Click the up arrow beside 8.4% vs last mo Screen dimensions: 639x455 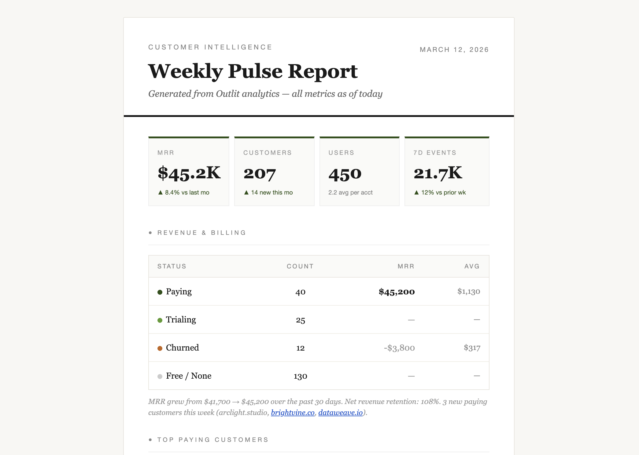click(160, 192)
